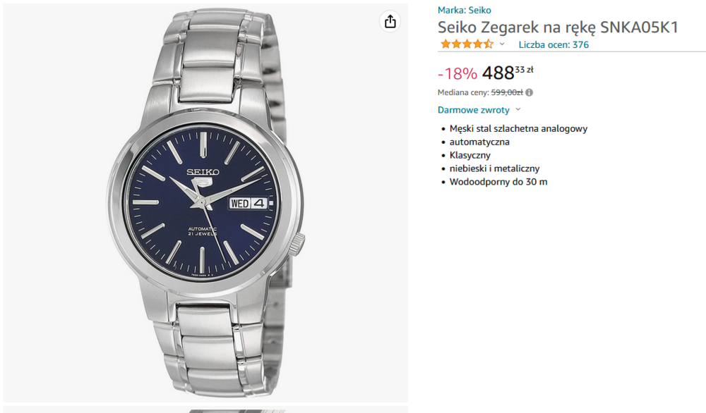The height and width of the screenshot is (413, 706).
Task: Click the Darmowe zwroty link text
Action: tap(473, 110)
